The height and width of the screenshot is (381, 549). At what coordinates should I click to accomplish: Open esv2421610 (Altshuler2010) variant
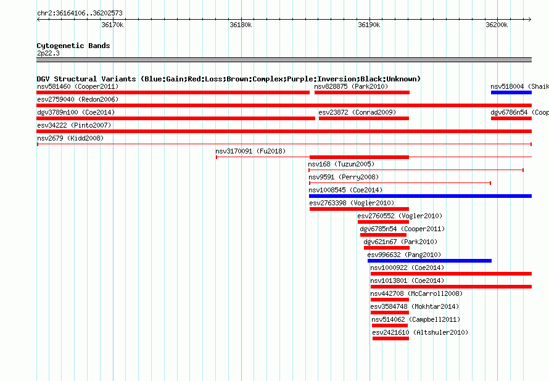coord(420,332)
